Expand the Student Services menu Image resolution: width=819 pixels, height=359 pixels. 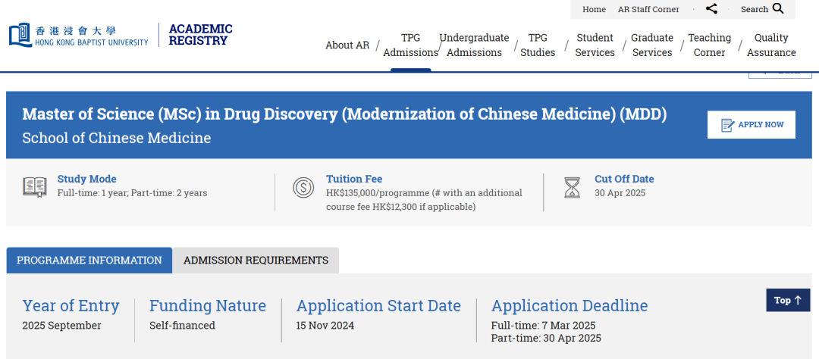point(595,45)
